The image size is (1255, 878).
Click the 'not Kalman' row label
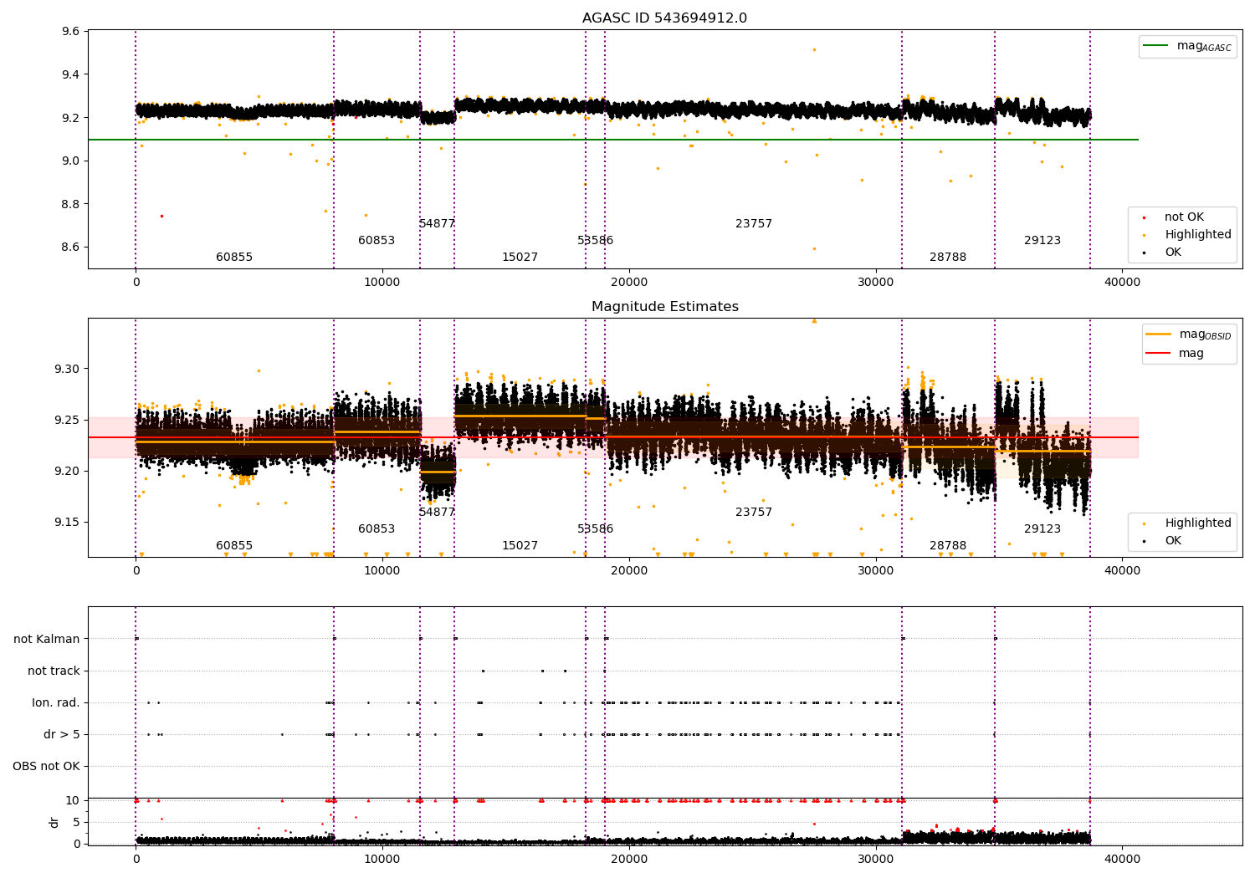[47, 640]
